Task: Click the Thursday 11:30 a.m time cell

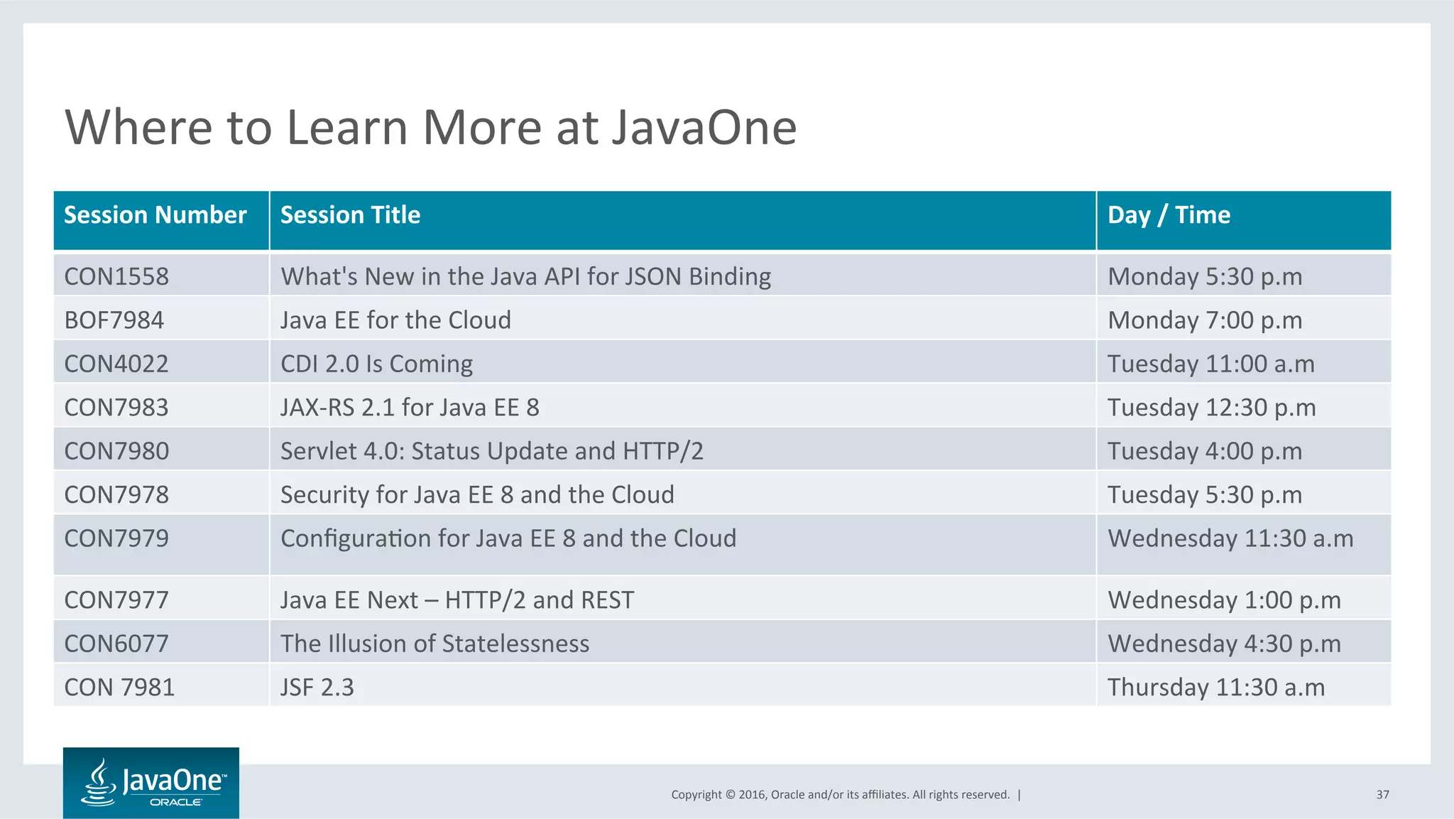Action: click(1215, 688)
